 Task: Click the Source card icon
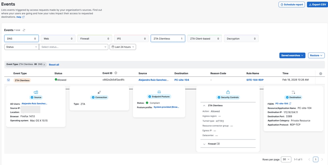tap(36, 93)
